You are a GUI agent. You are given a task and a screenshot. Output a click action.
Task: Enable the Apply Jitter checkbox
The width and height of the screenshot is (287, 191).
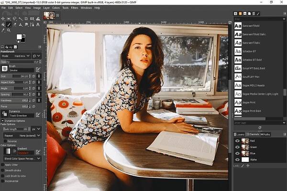point(2,164)
